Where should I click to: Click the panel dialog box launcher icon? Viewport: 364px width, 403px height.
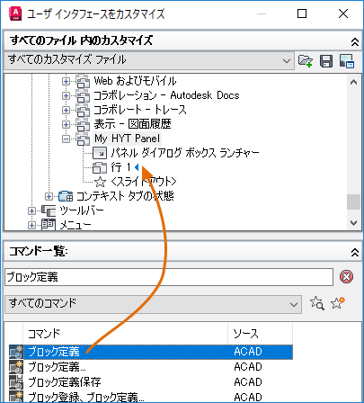coord(100,153)
